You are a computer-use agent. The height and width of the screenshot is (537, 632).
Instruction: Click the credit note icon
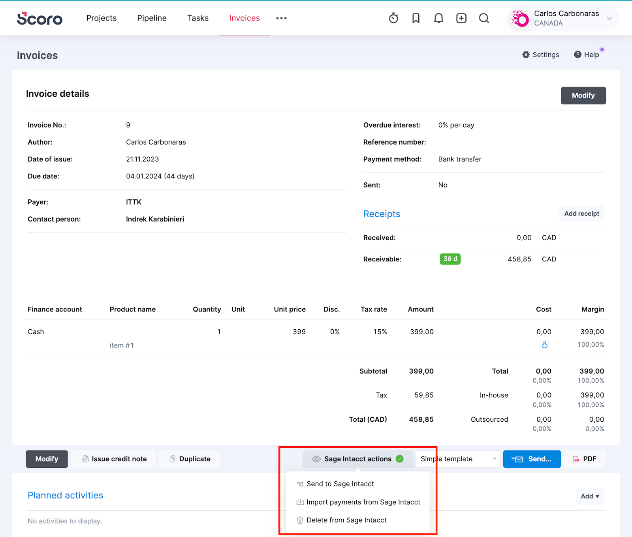(x=85, y=459)
